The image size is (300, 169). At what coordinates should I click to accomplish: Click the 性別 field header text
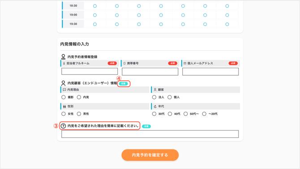[70, 106]
